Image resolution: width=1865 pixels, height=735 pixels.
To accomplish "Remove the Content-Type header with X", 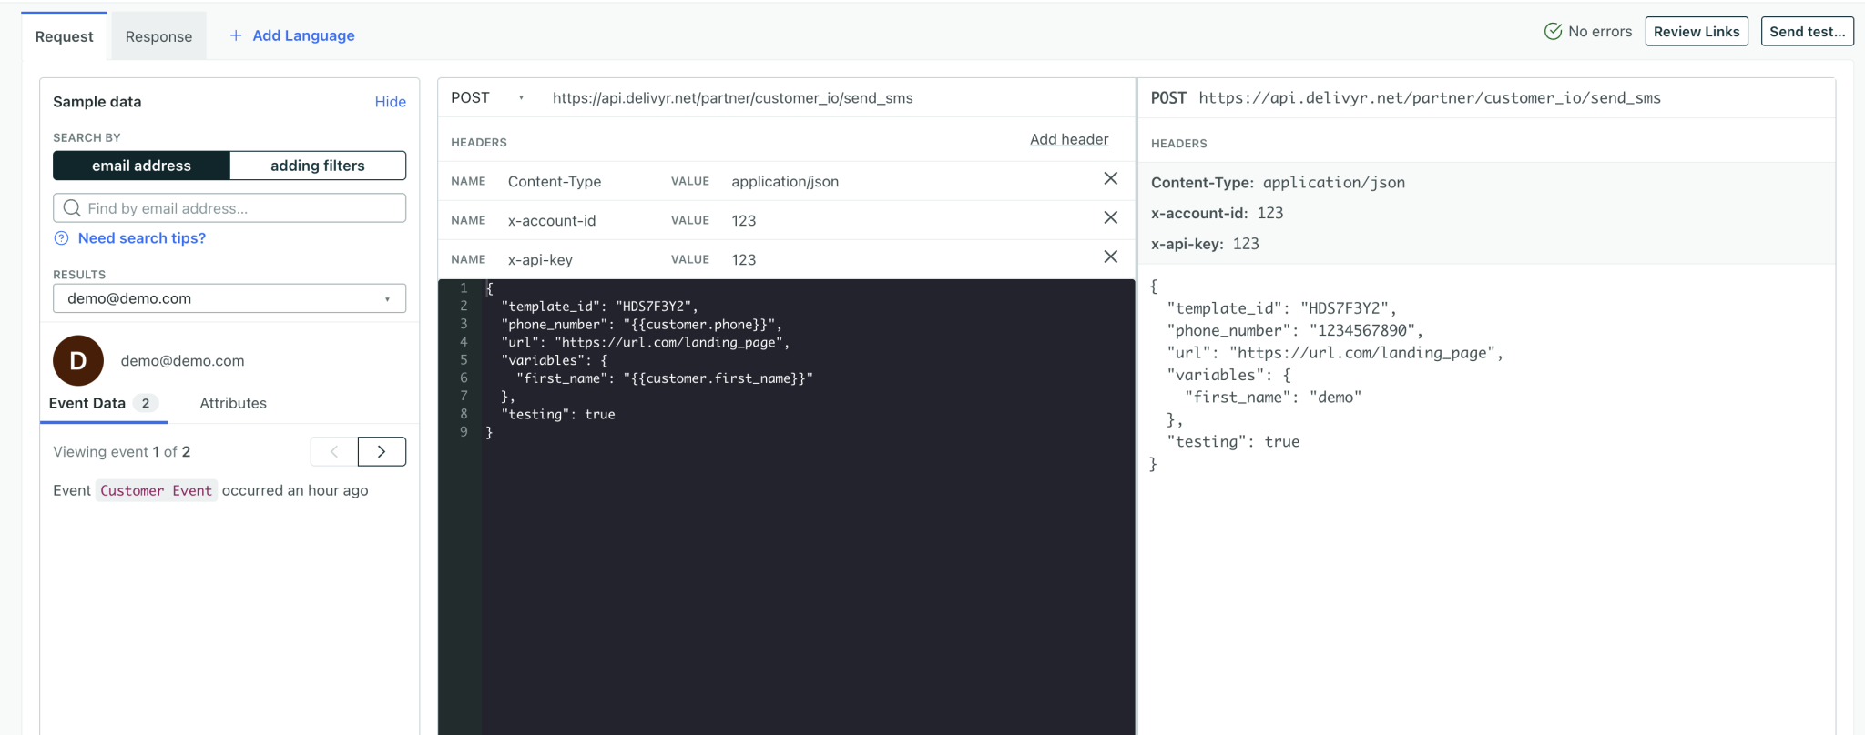I will [x=1110, y=178].
